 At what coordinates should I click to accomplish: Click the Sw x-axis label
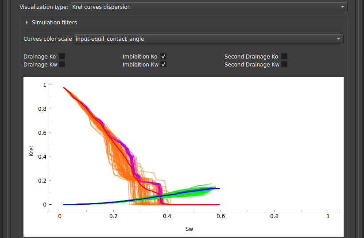[x=190, y=229]
